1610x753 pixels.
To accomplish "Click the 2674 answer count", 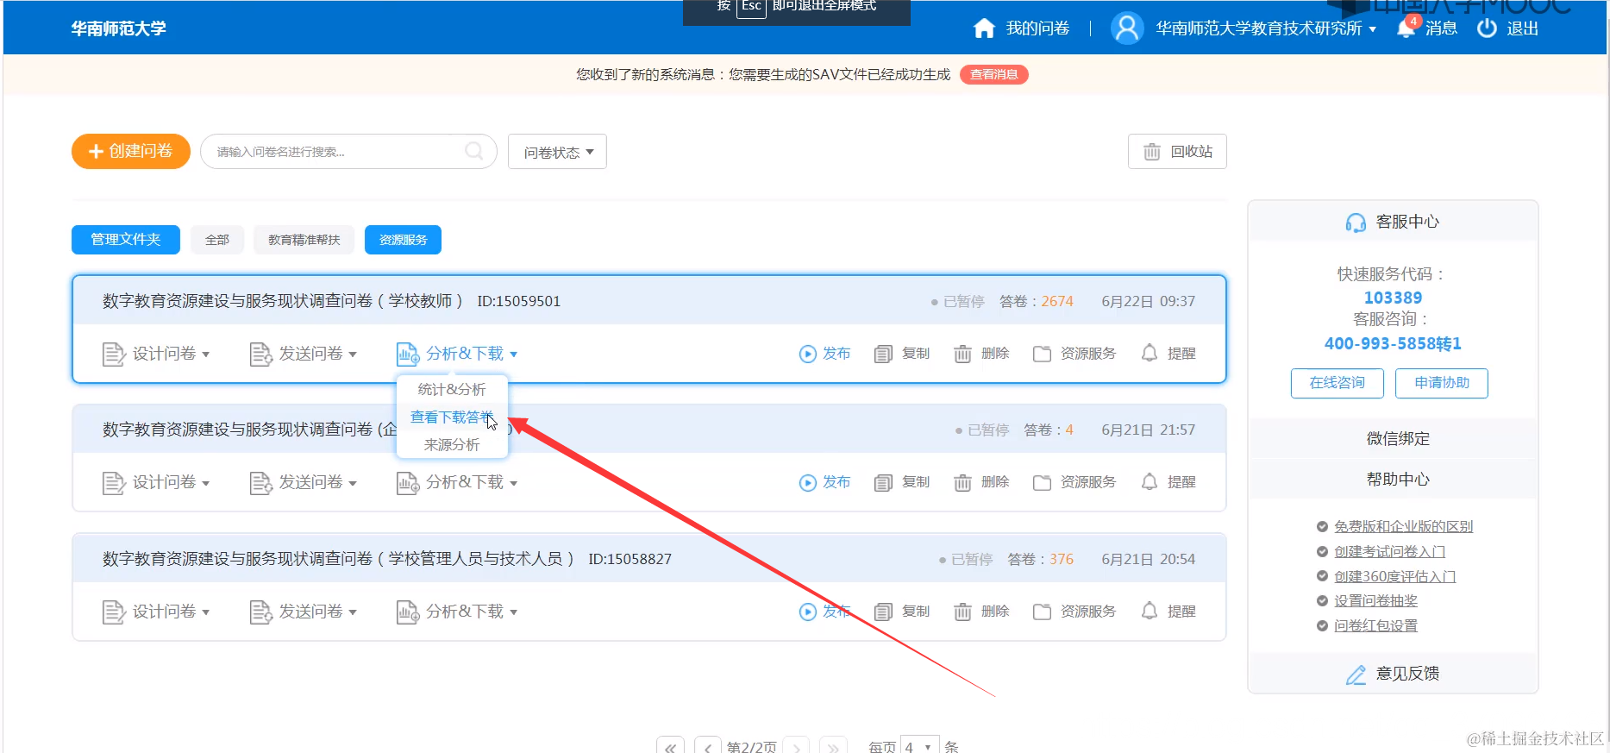I will 1056,301.
